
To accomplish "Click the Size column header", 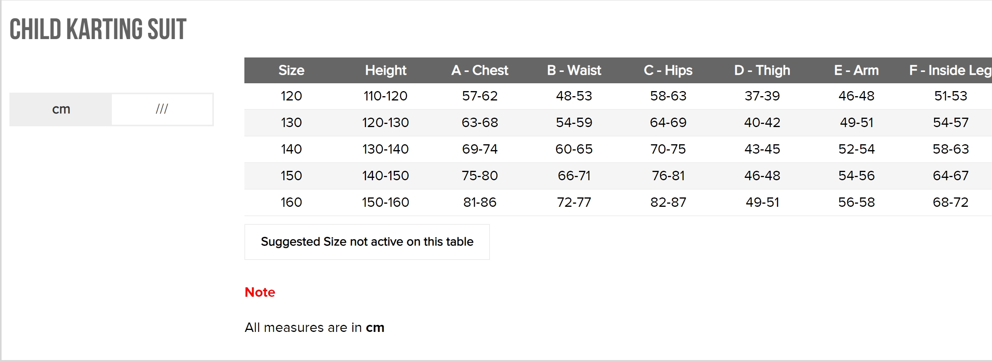I will pyautogui.click(x=291, y=70).
